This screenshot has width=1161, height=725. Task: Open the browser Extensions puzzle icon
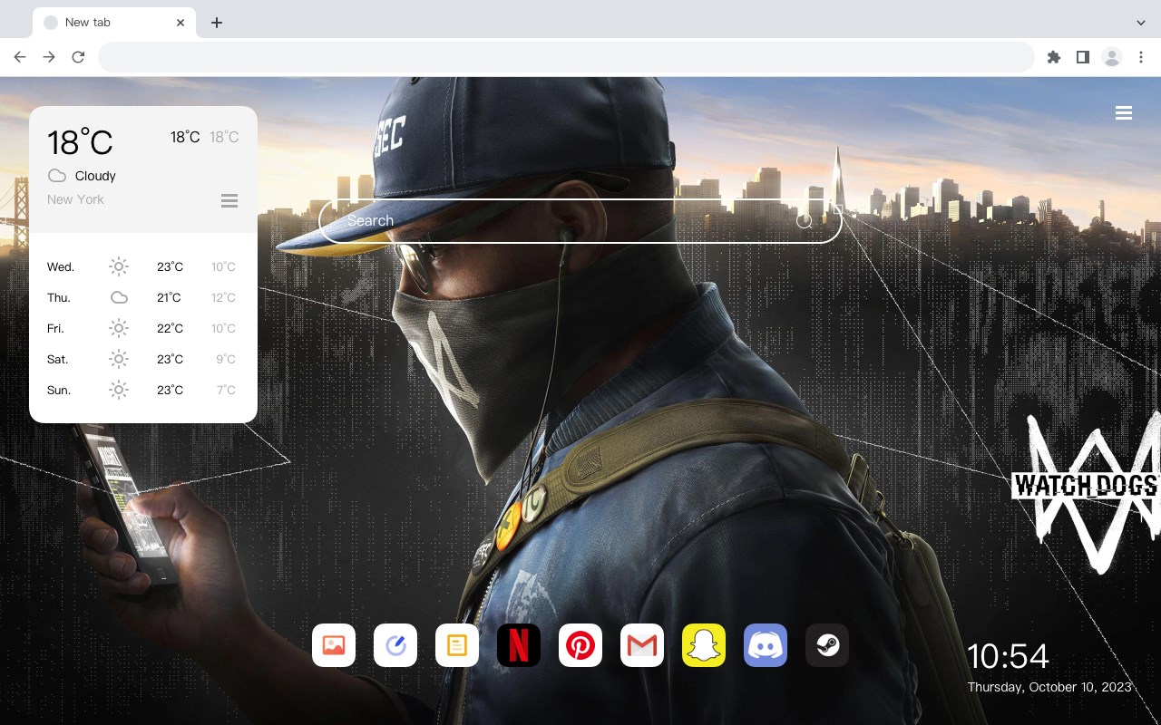coord(1053,57)
